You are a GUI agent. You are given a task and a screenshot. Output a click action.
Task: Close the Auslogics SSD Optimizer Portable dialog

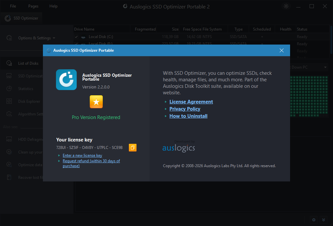coord(282,50)
